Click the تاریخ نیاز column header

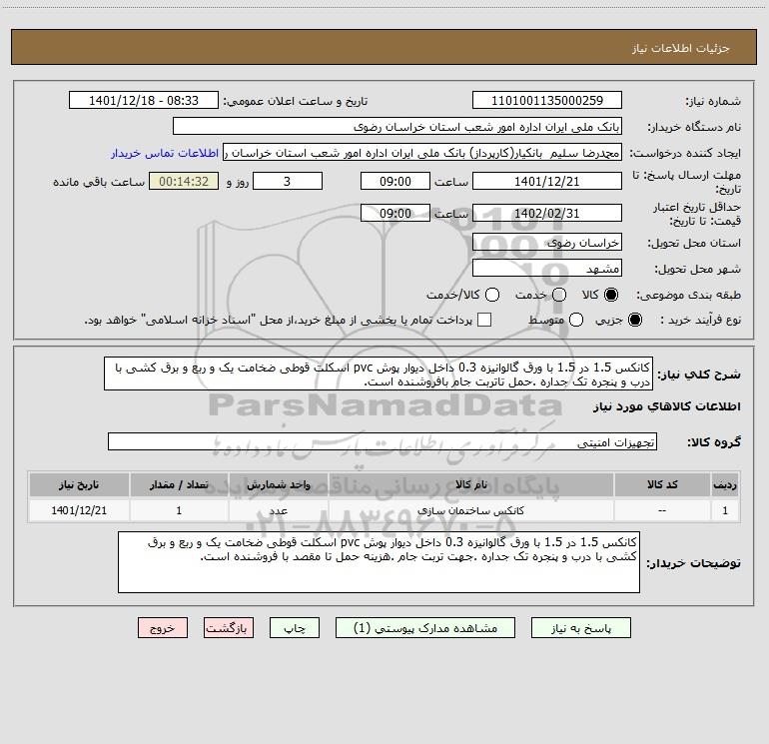tap(79, 484)
